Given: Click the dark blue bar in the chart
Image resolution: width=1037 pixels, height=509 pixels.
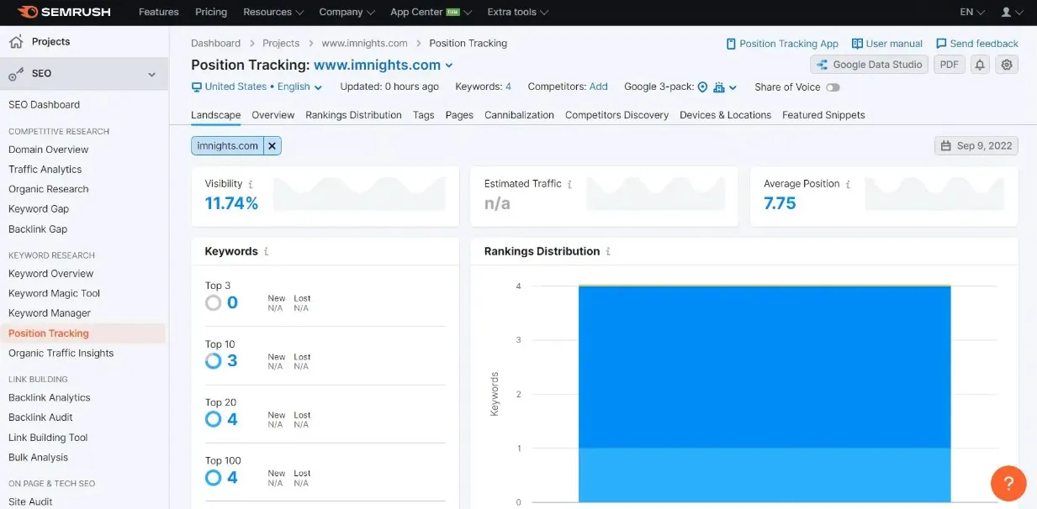Looking at the screenshot, I should coord(764,366).
